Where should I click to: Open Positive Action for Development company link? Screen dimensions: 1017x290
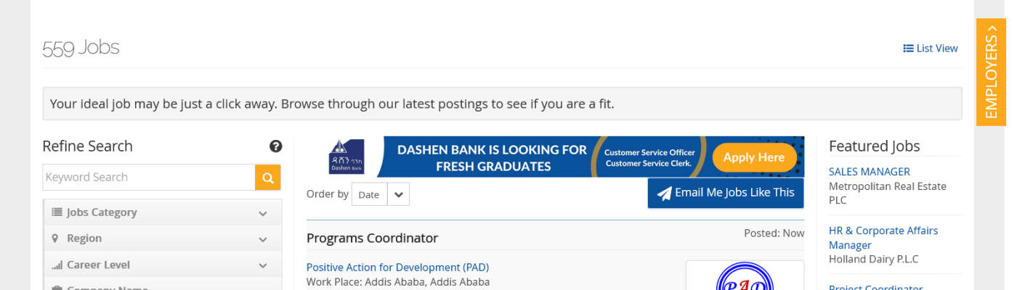397,267
